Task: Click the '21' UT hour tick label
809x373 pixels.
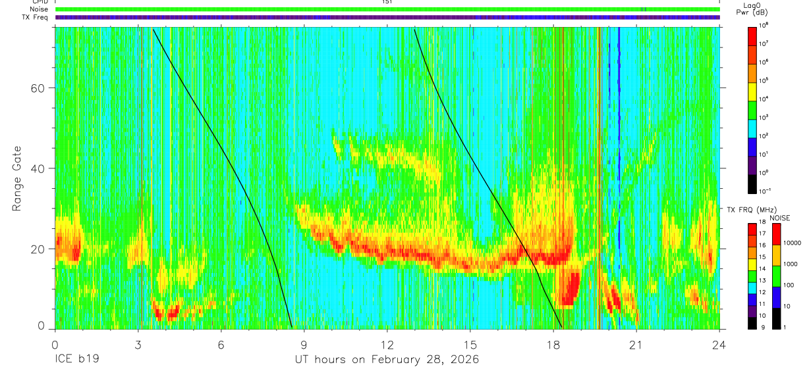Action: (636, 344)
